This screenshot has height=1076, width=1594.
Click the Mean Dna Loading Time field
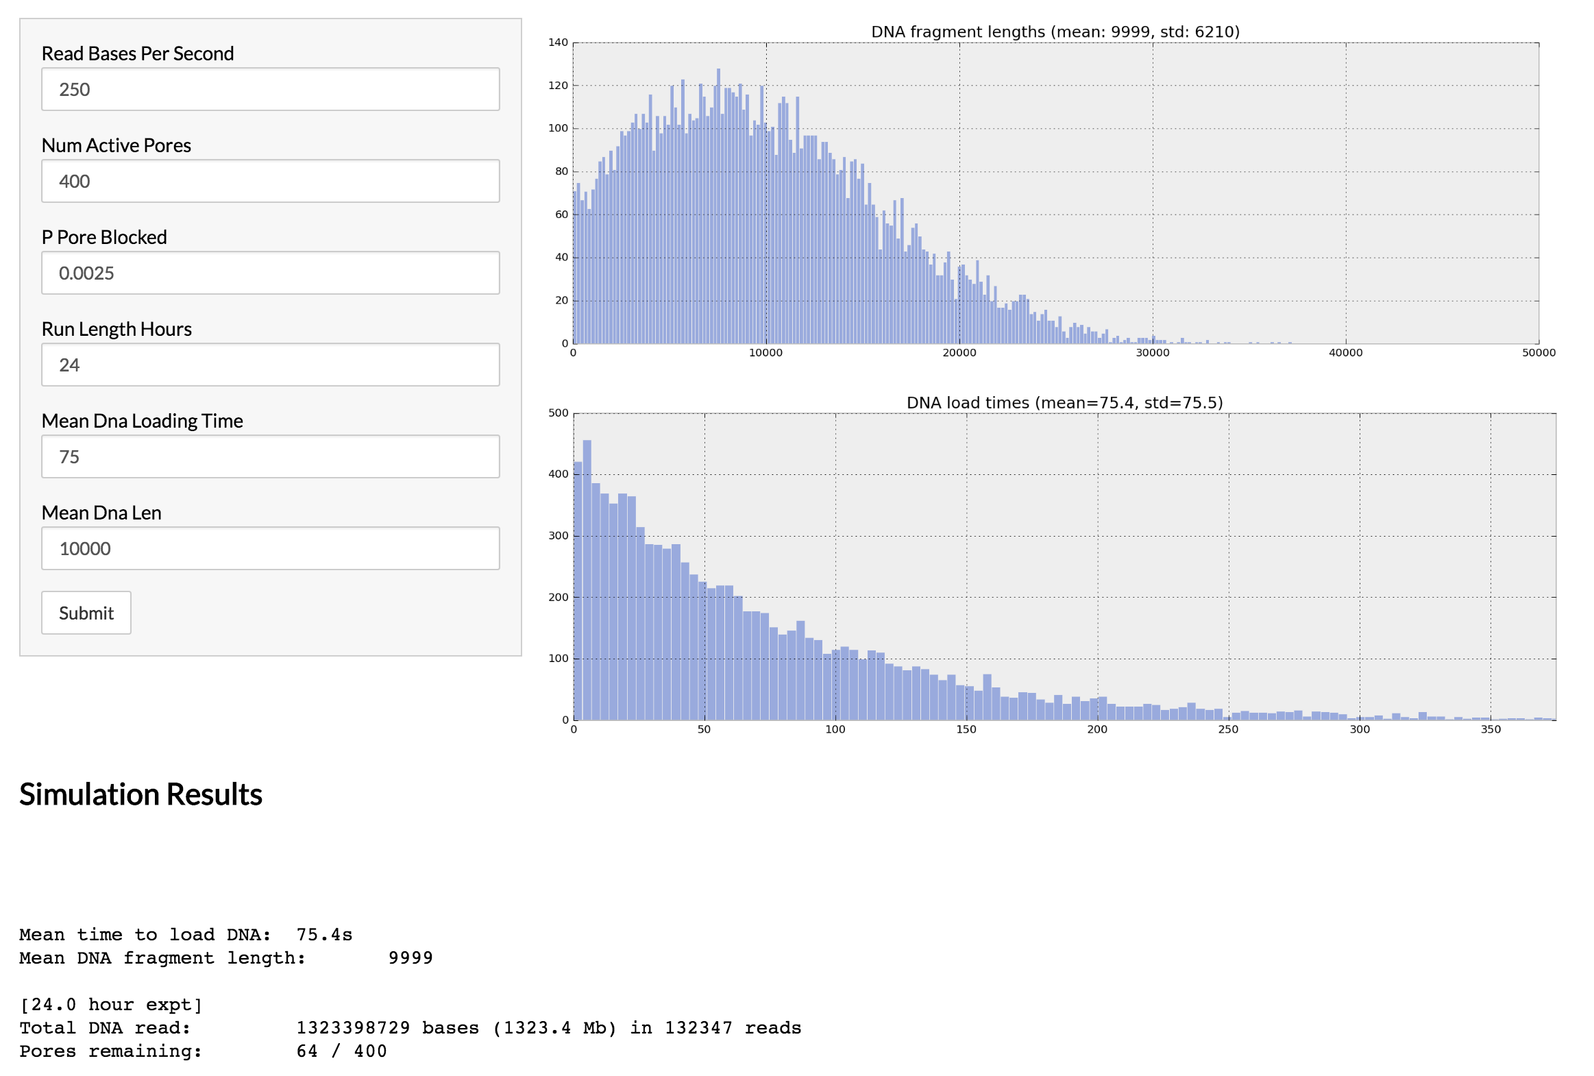tap(269, 456)
